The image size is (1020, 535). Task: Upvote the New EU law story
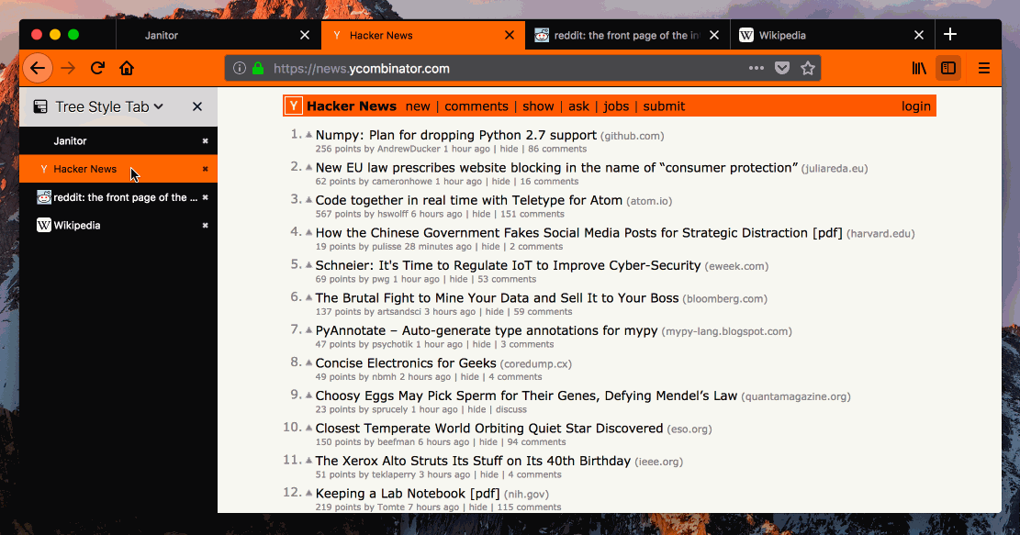pyautogui.click(x=309, y=167)
